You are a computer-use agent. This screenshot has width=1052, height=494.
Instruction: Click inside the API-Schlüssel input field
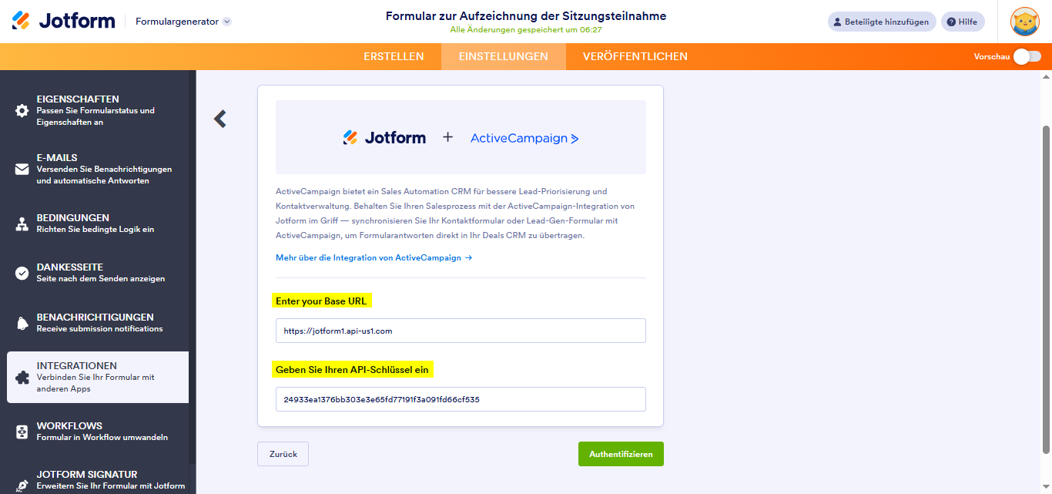tap(461, 398)
